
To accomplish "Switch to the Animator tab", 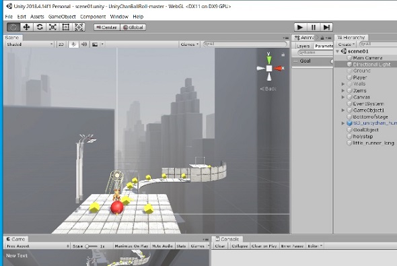I will (x=304, y=38).
